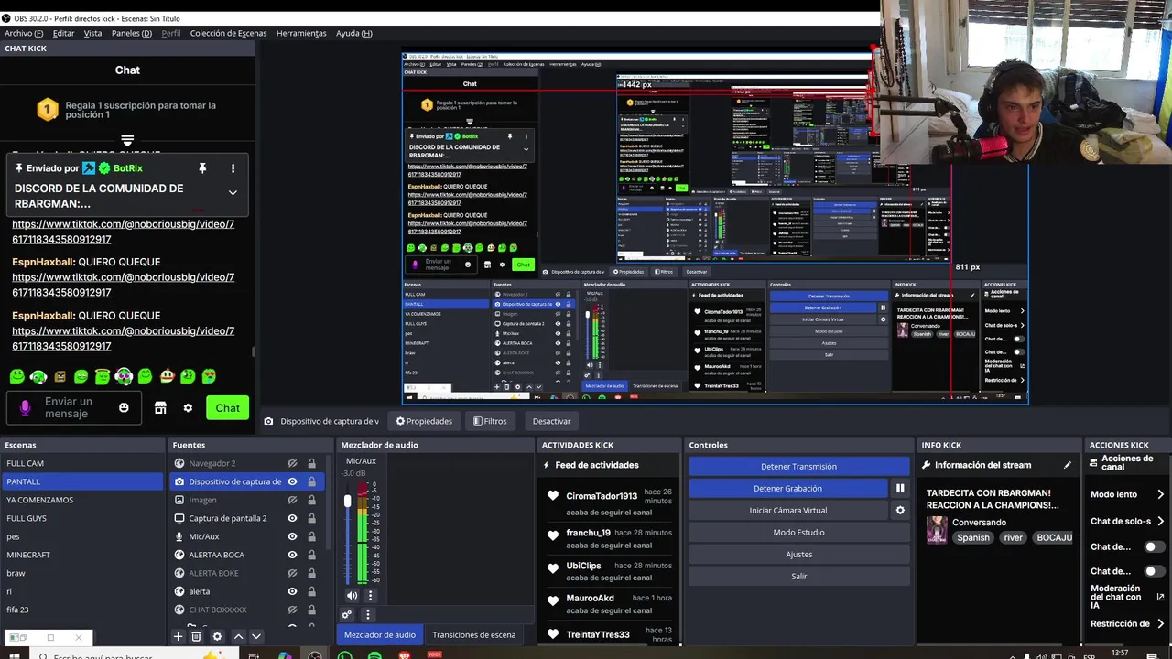
Task: Toggle visibility of Navegador 2 source
Action: pyautogui.click(x=292, y=463)
